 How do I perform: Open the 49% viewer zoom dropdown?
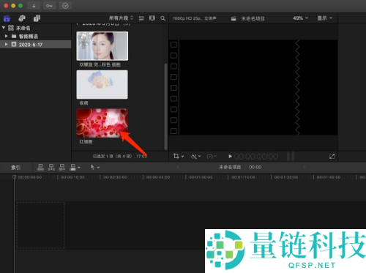coord(301,18)
